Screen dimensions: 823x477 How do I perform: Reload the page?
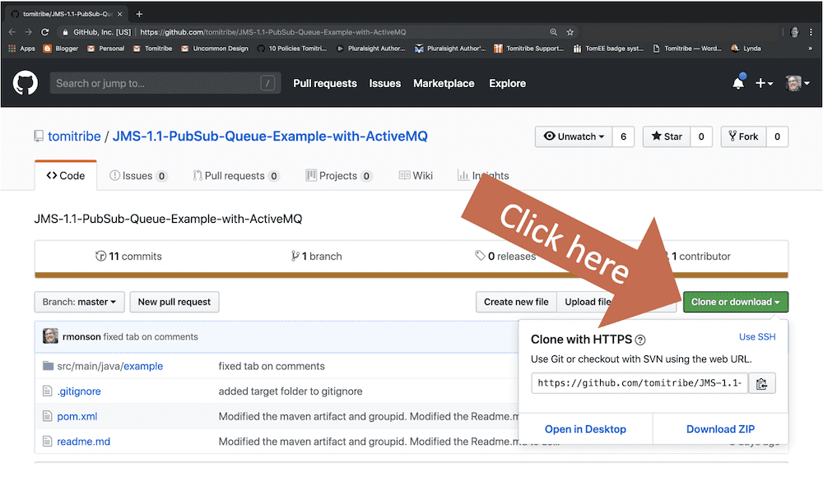(45, 32)
